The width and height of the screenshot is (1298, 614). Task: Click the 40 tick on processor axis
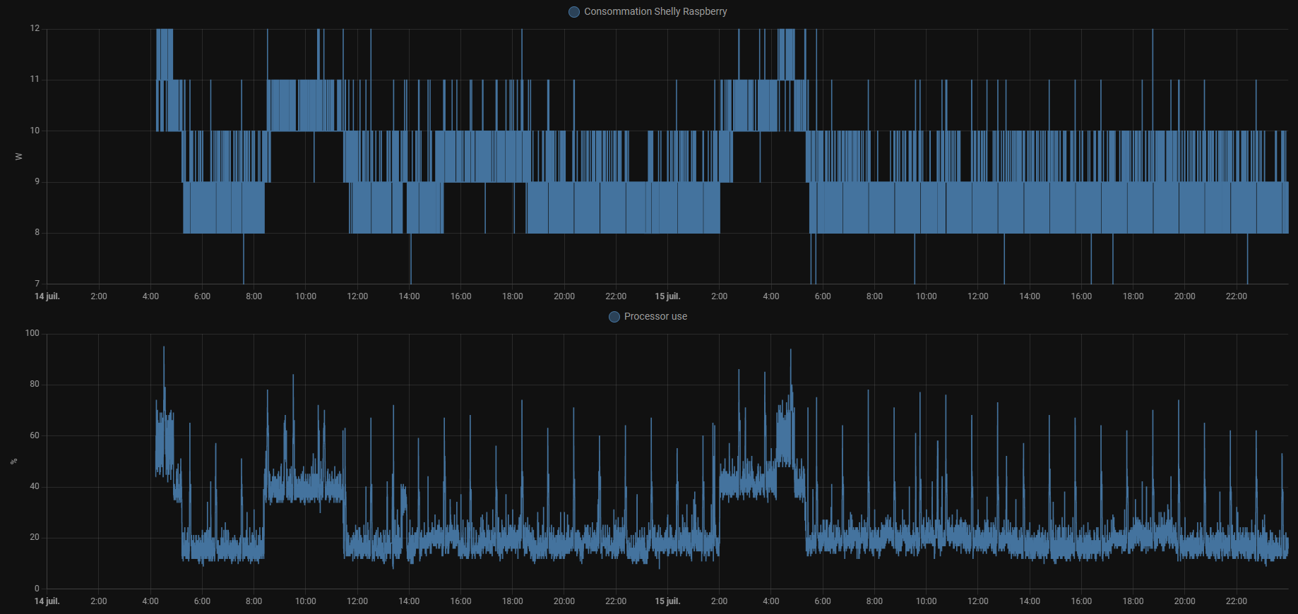35,486
